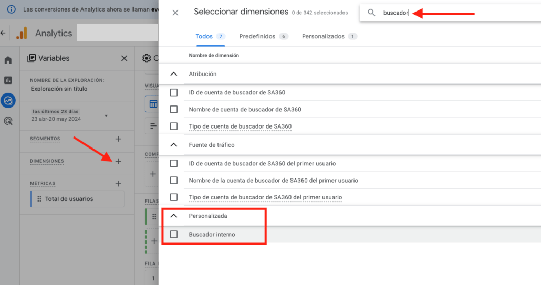Click the Exploración sin título name field
Viewport: 541px width, 285px height.
pyautogui.click(x=59, y=89)
